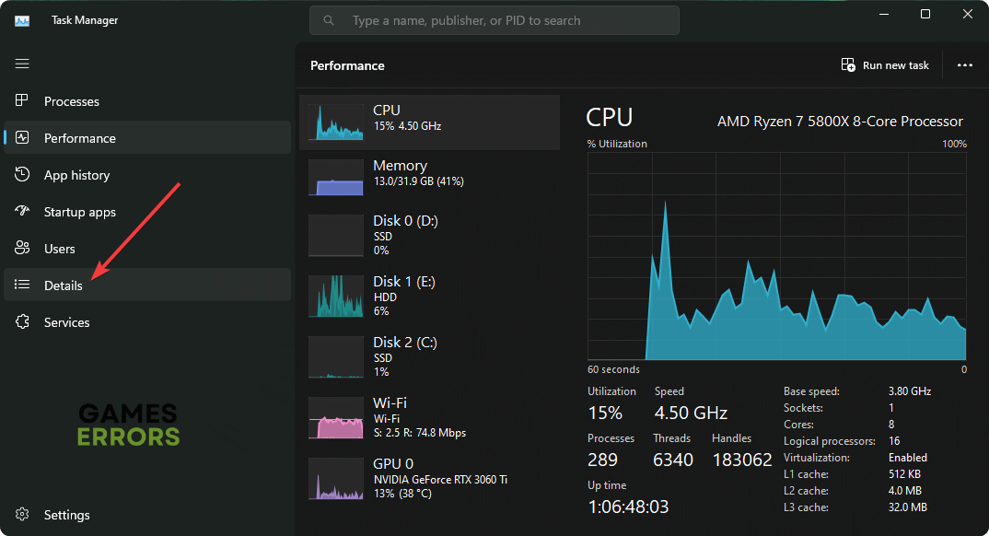Viewport: 989px width, 536px height.
Task: Switch to the Performance tab
Action: click(x=80, y=138)
